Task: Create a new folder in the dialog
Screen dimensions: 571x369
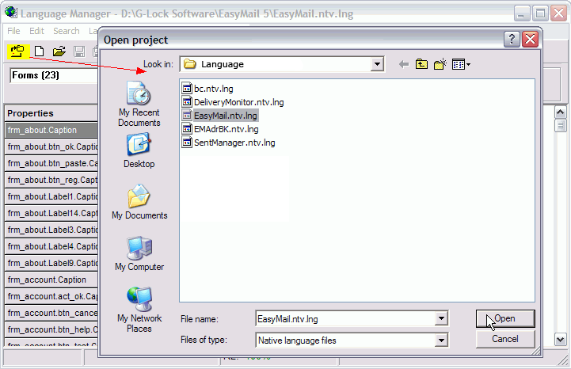Action: click(x=440, y=64)
